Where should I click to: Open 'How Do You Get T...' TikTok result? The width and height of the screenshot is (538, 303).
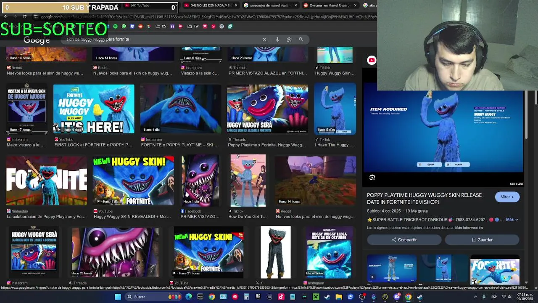pyautogui.click(x=247, y=217)
